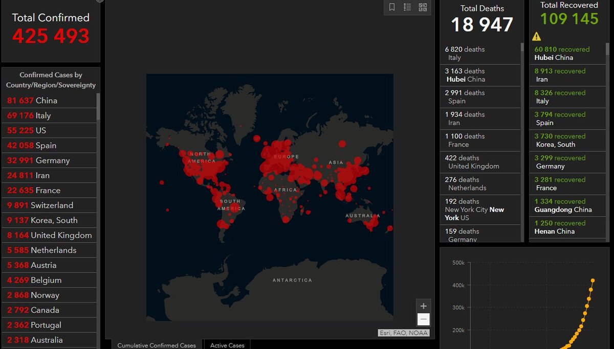Viewport: 614px width, 349px height.
Task: Select 5 585 Netherlands row
Action: click(49, 250)
